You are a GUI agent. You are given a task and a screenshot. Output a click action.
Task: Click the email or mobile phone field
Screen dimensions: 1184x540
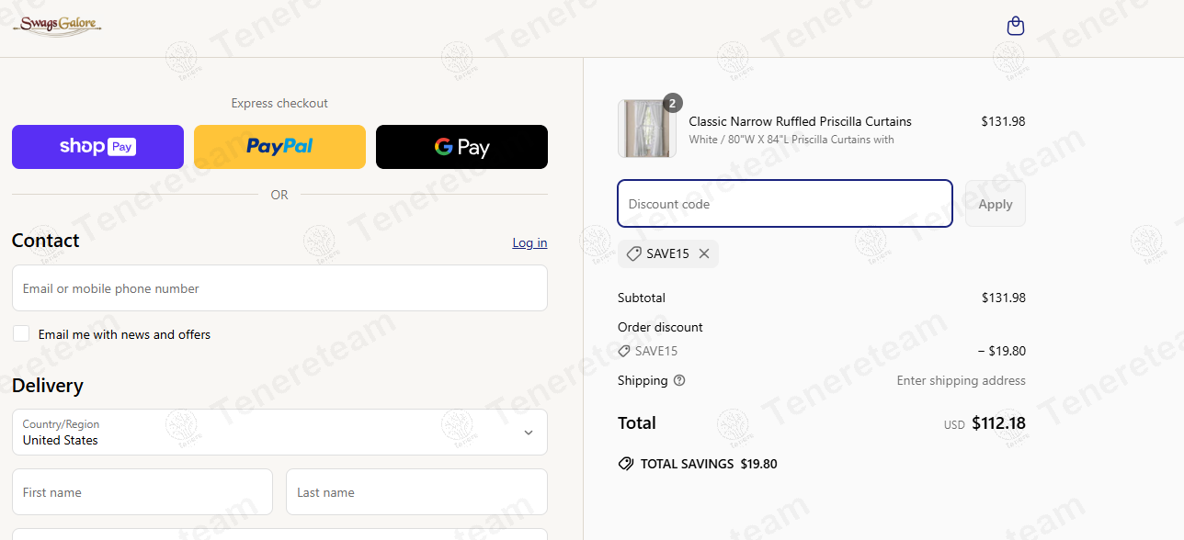pos(279,287)
